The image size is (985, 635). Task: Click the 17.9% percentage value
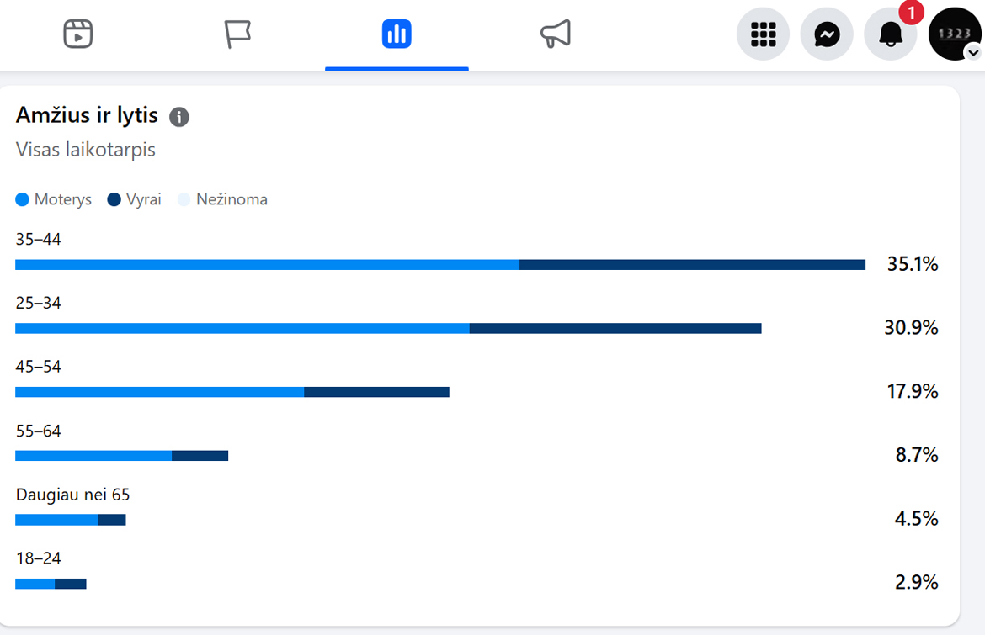tap(912, 392)
